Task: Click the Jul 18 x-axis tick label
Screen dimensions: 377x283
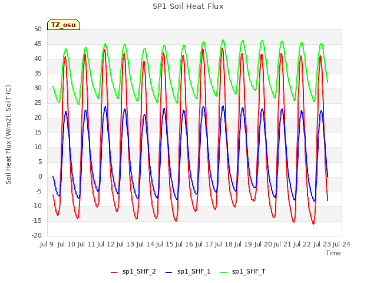Action: point(224,244)
